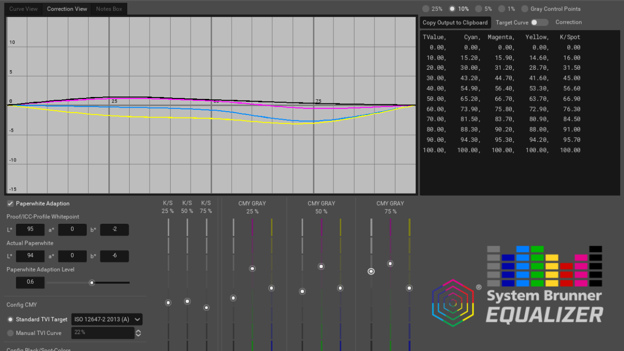The image size is (624, 351).
Task: Click the Actual Paperwhite b* input field
Action: [114, 256]
